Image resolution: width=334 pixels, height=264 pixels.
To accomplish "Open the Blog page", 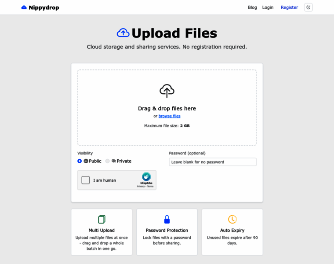I will (x=252, y=7).
